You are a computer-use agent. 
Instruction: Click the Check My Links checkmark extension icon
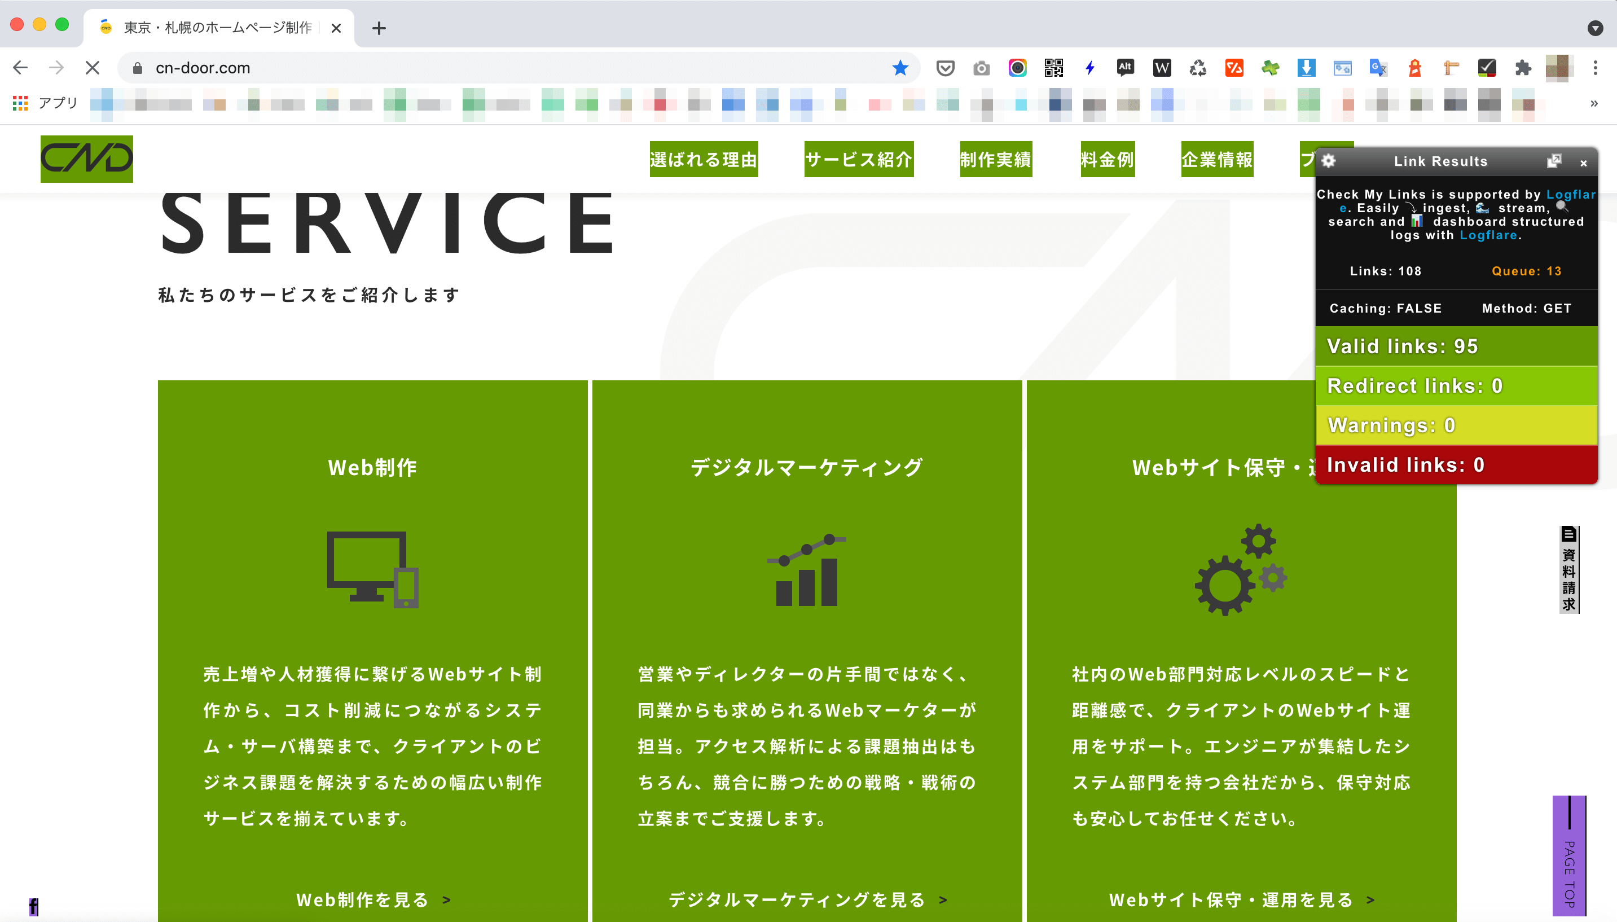click(1487, 68)
